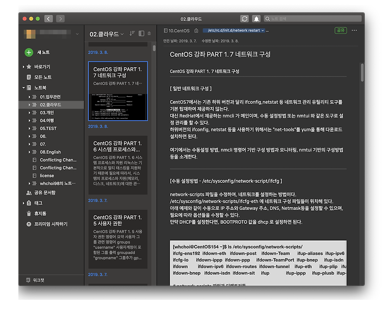This screenshot has height=310, width=383.
Task: Click the 새 노트 new note label
Action: [x=43, y=52]
